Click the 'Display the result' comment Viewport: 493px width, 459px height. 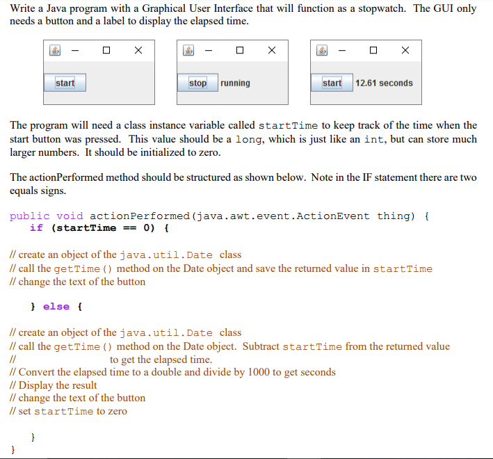[x=53, y=385]
